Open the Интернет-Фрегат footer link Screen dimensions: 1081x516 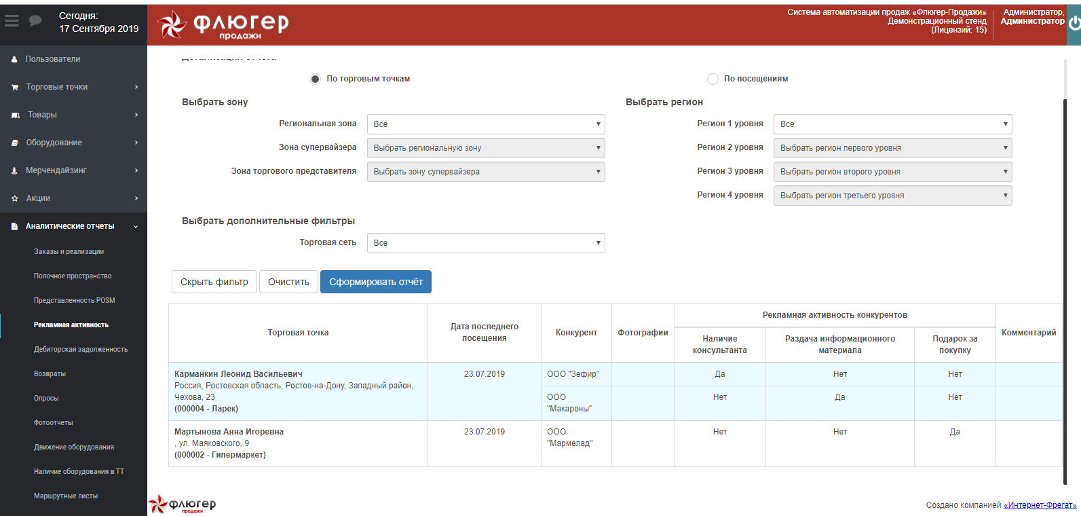point(1040,505)
